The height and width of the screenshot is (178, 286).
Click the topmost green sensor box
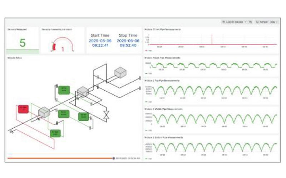point(64,89)
